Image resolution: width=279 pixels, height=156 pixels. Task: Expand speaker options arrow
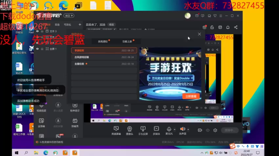point(188,130)
